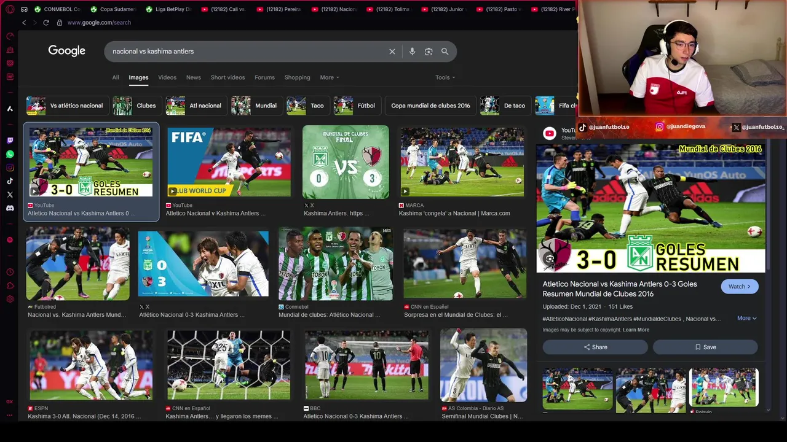Select the Images tab
Image resolution: width=787 pixels, height=442 pixels.
138,77
